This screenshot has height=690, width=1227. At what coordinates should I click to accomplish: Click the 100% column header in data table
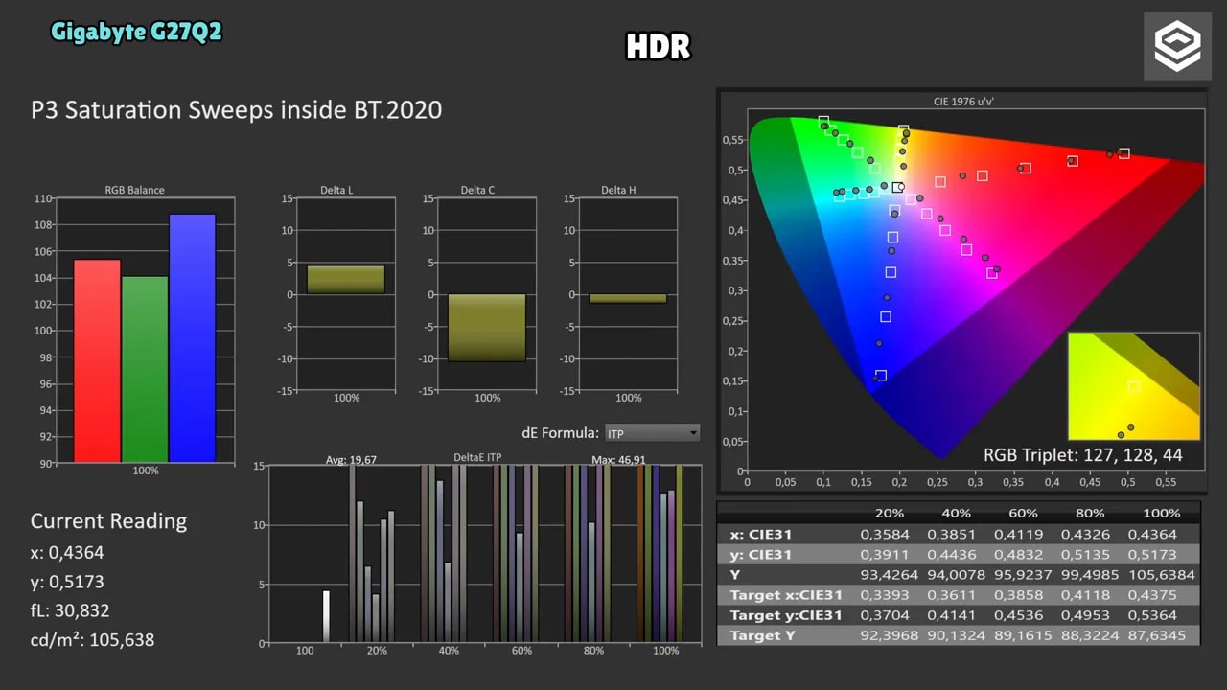click(x=1162, y=513)
